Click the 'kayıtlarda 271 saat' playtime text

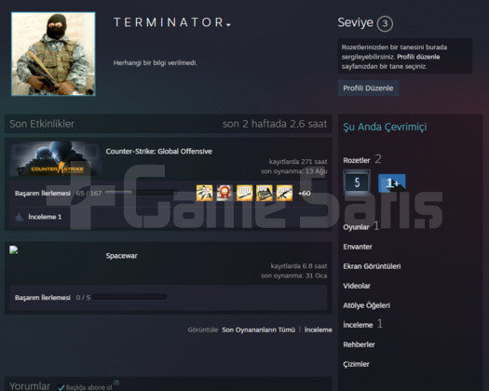pyautogui.click(x=298, y=161)
